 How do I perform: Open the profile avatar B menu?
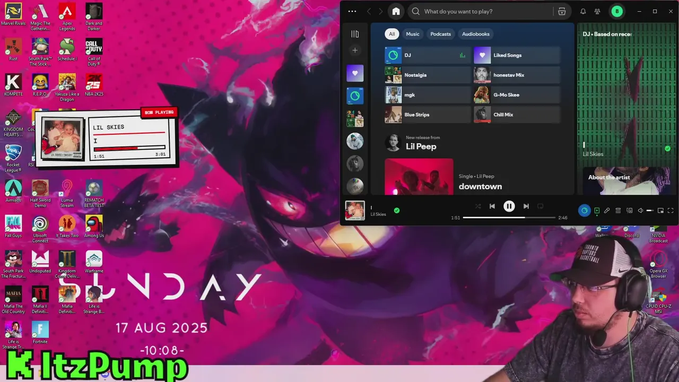[x=616, y=11]
